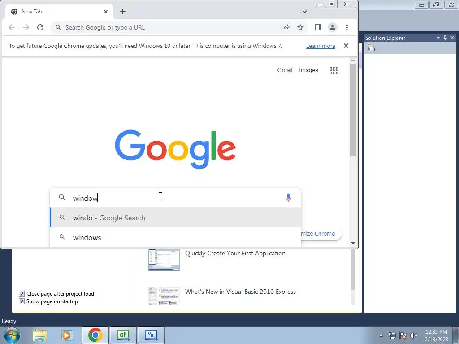Click the Chrome scrollbar up arrow
The width and height of the screenshot is (459, 344).
click(353, 60)
